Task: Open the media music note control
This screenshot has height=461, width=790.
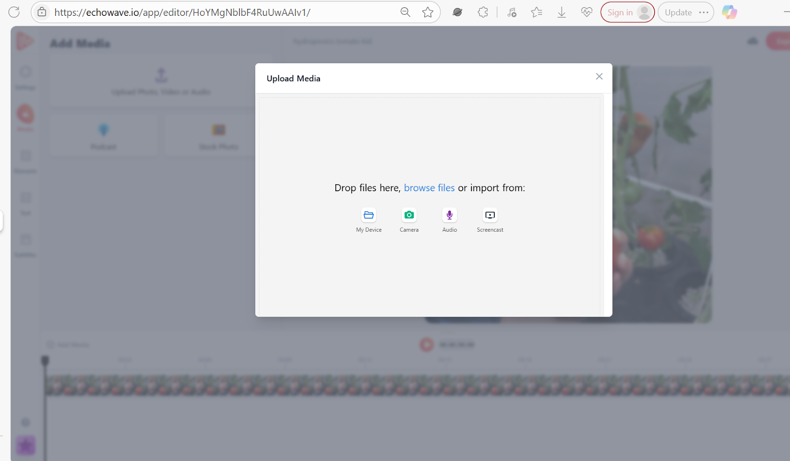Action: (512, 12)
